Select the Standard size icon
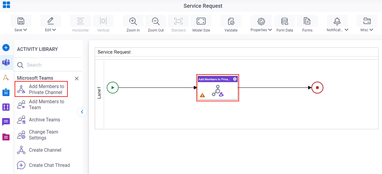Viewport: 382px width, 174px height. [x=178, y=21]
